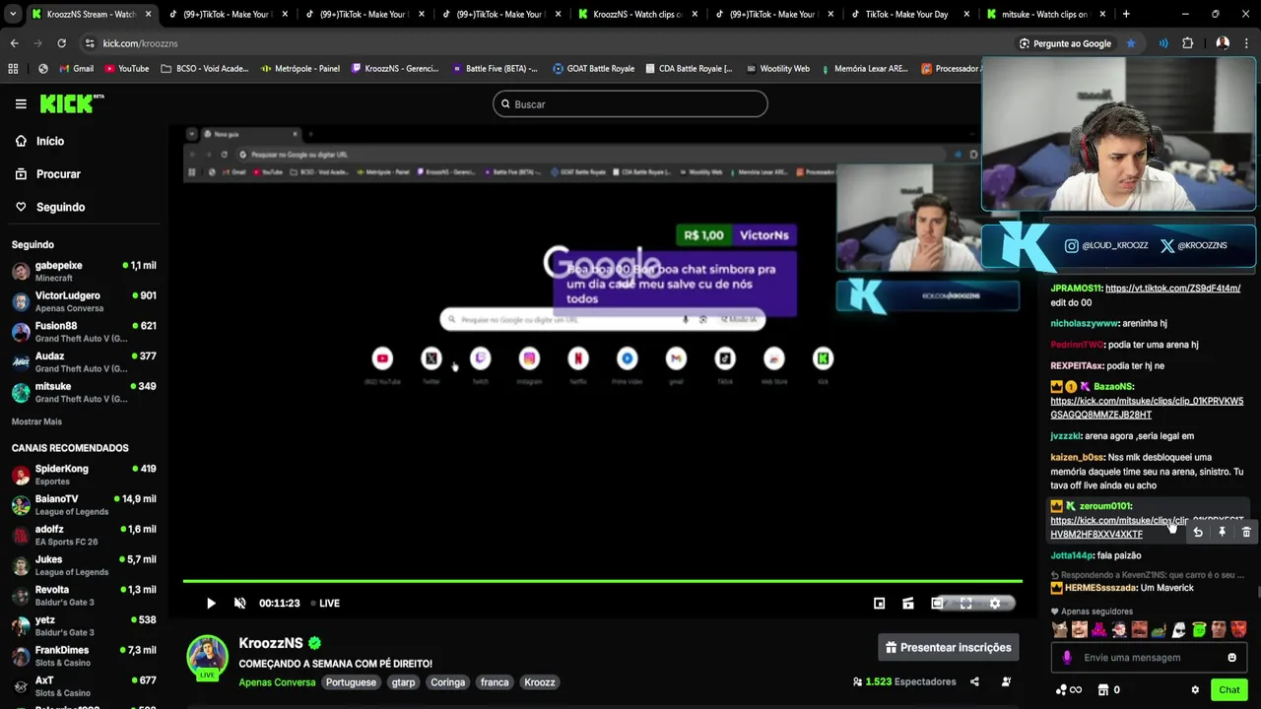Open player settings gear

point(995,604)
